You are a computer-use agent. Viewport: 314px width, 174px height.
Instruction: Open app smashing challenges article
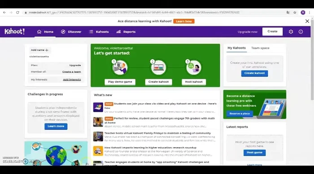pos(157,163)
